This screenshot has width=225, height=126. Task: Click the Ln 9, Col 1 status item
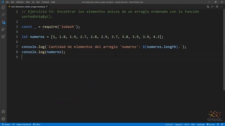coord(169,125)
